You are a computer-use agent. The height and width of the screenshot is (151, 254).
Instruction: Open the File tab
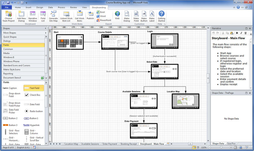click(7, 7)
